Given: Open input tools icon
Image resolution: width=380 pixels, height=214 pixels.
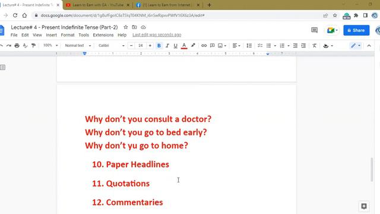Looking at the screenshot, I should click(326, 46).
